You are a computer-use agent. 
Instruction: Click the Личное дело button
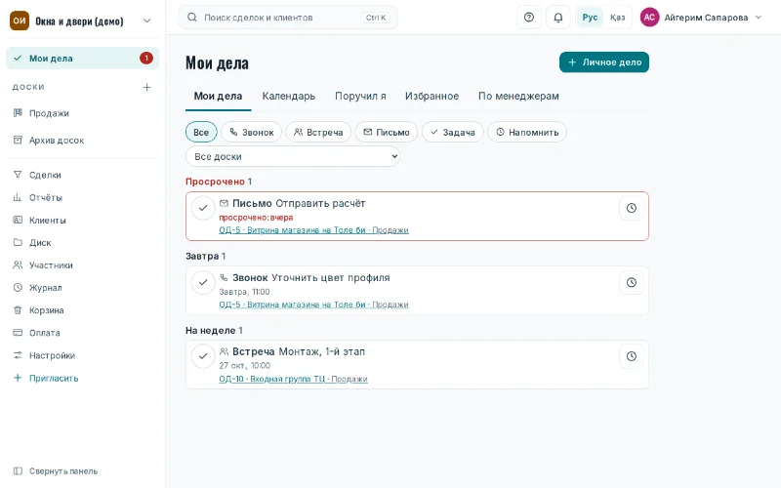tap(604, 62)
